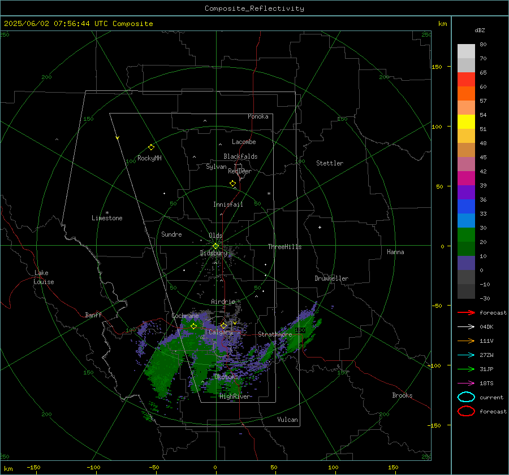Image resolution: width=509 pixels, height=475 pixels.
Task: Click the red forecast arrow legend icon
Action: click(466, 312)
